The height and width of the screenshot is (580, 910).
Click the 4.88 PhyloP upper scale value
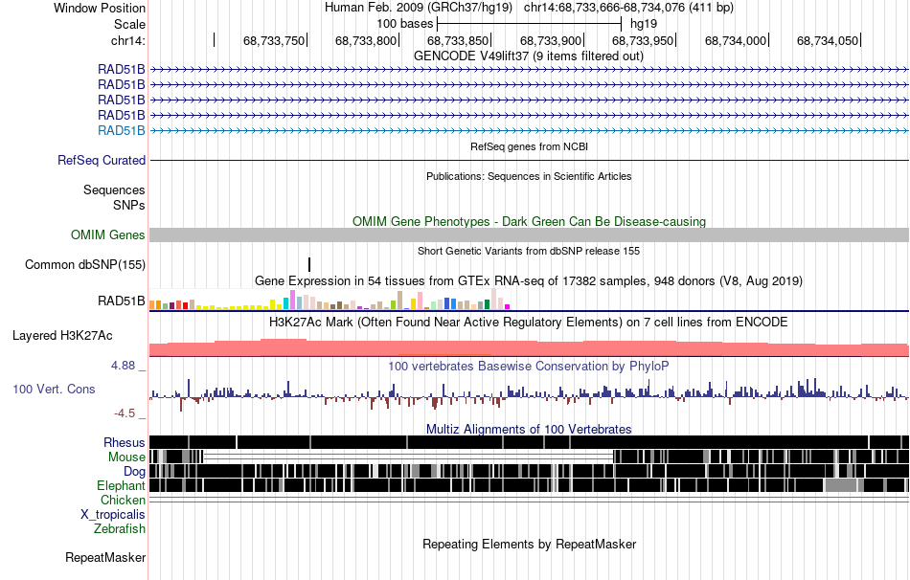123,366
